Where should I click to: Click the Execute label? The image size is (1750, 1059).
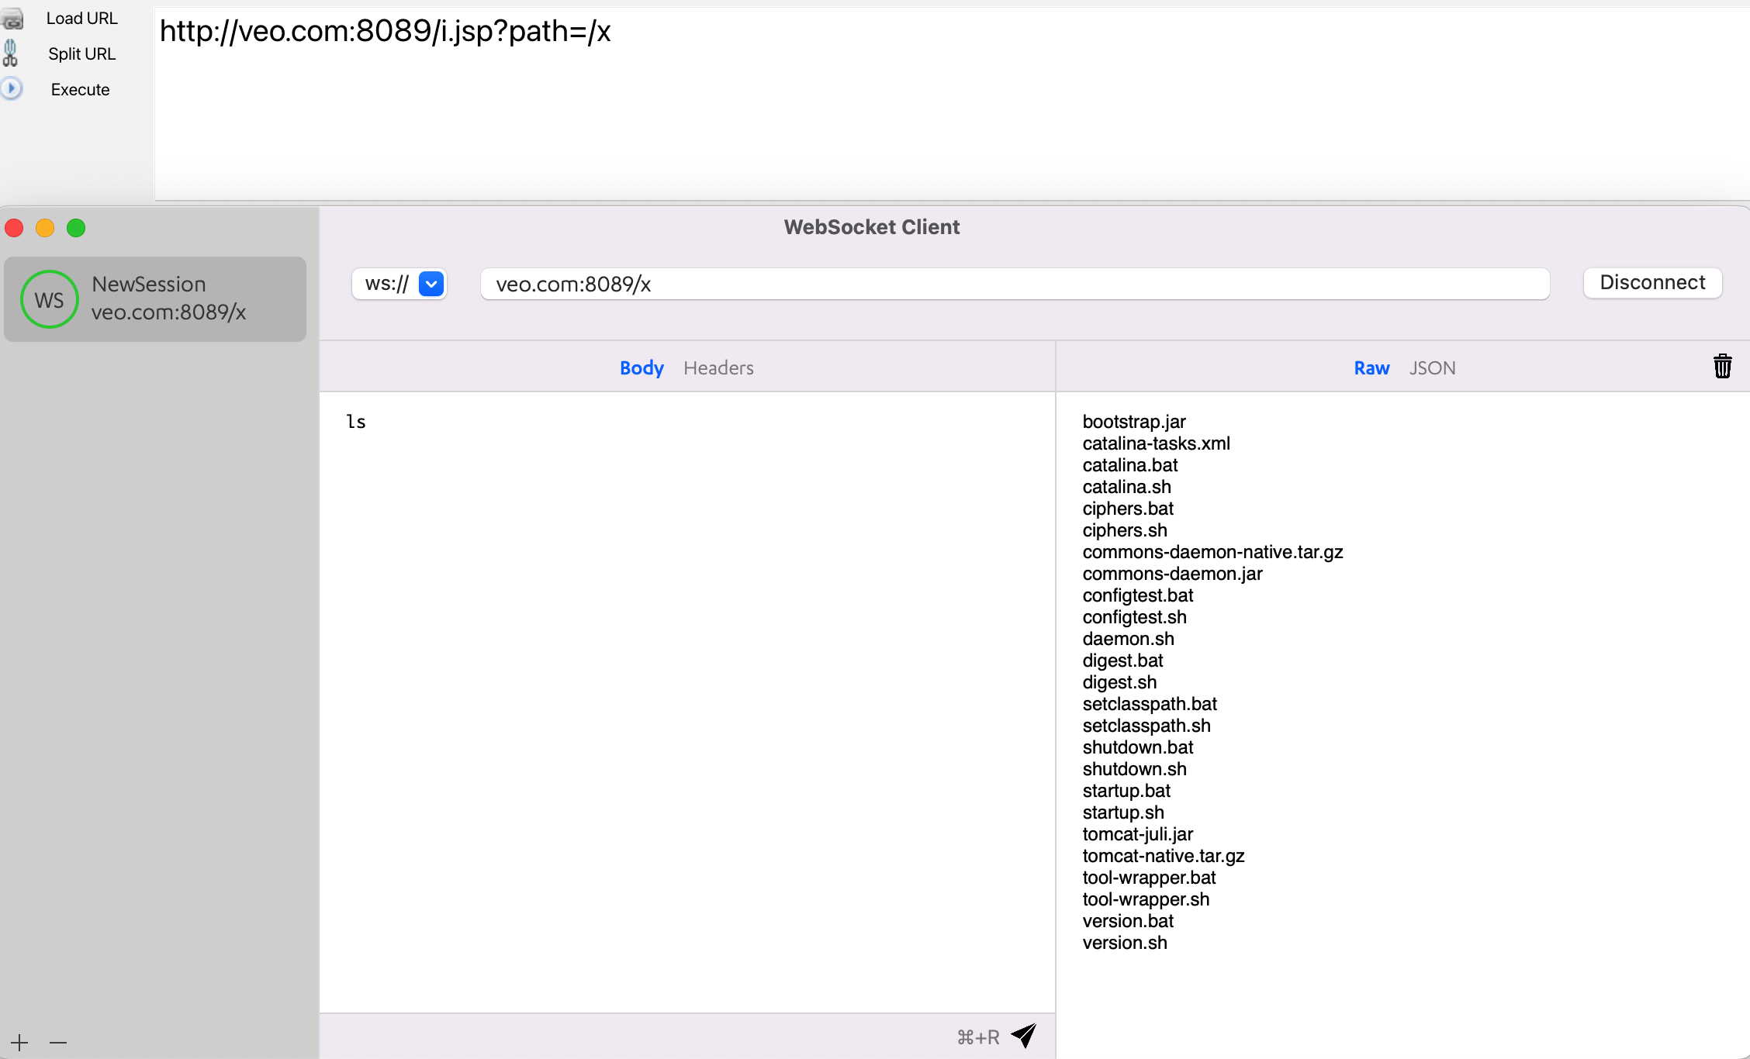[80, 89]
